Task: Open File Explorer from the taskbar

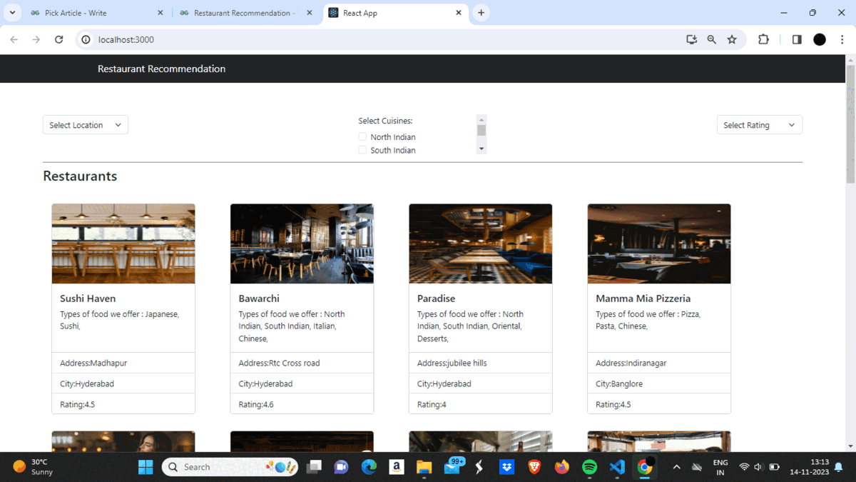Action: (424, 467)
